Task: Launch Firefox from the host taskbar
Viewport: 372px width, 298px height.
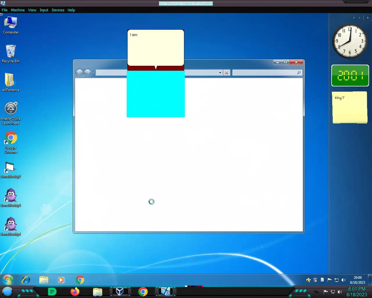Action: [75, 292]
